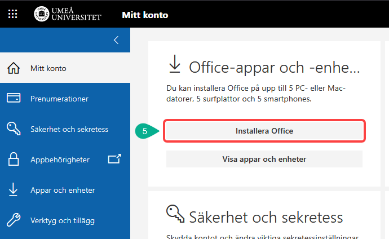Click the home icon beside Mitt konto
389x239 pixels.
click(14, 69)
